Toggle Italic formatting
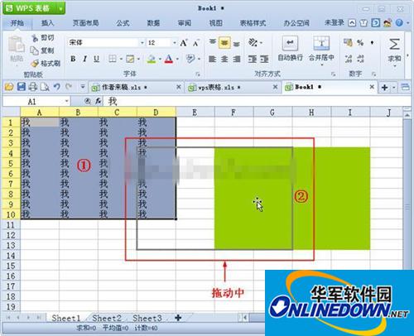 [x=85, y=59]
